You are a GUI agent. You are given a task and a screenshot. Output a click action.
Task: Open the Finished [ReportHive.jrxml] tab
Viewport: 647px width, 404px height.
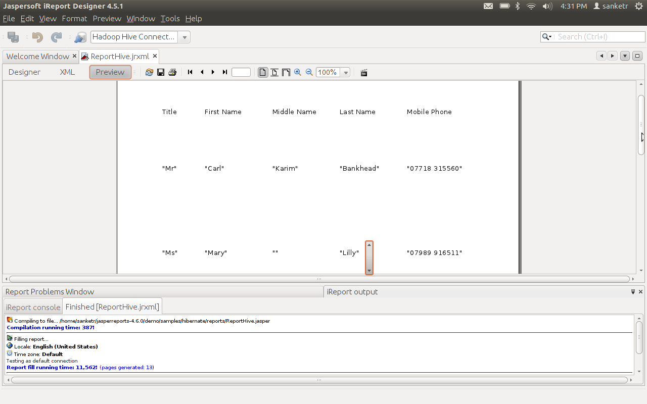pyautogui.click(x=112, y=306)
